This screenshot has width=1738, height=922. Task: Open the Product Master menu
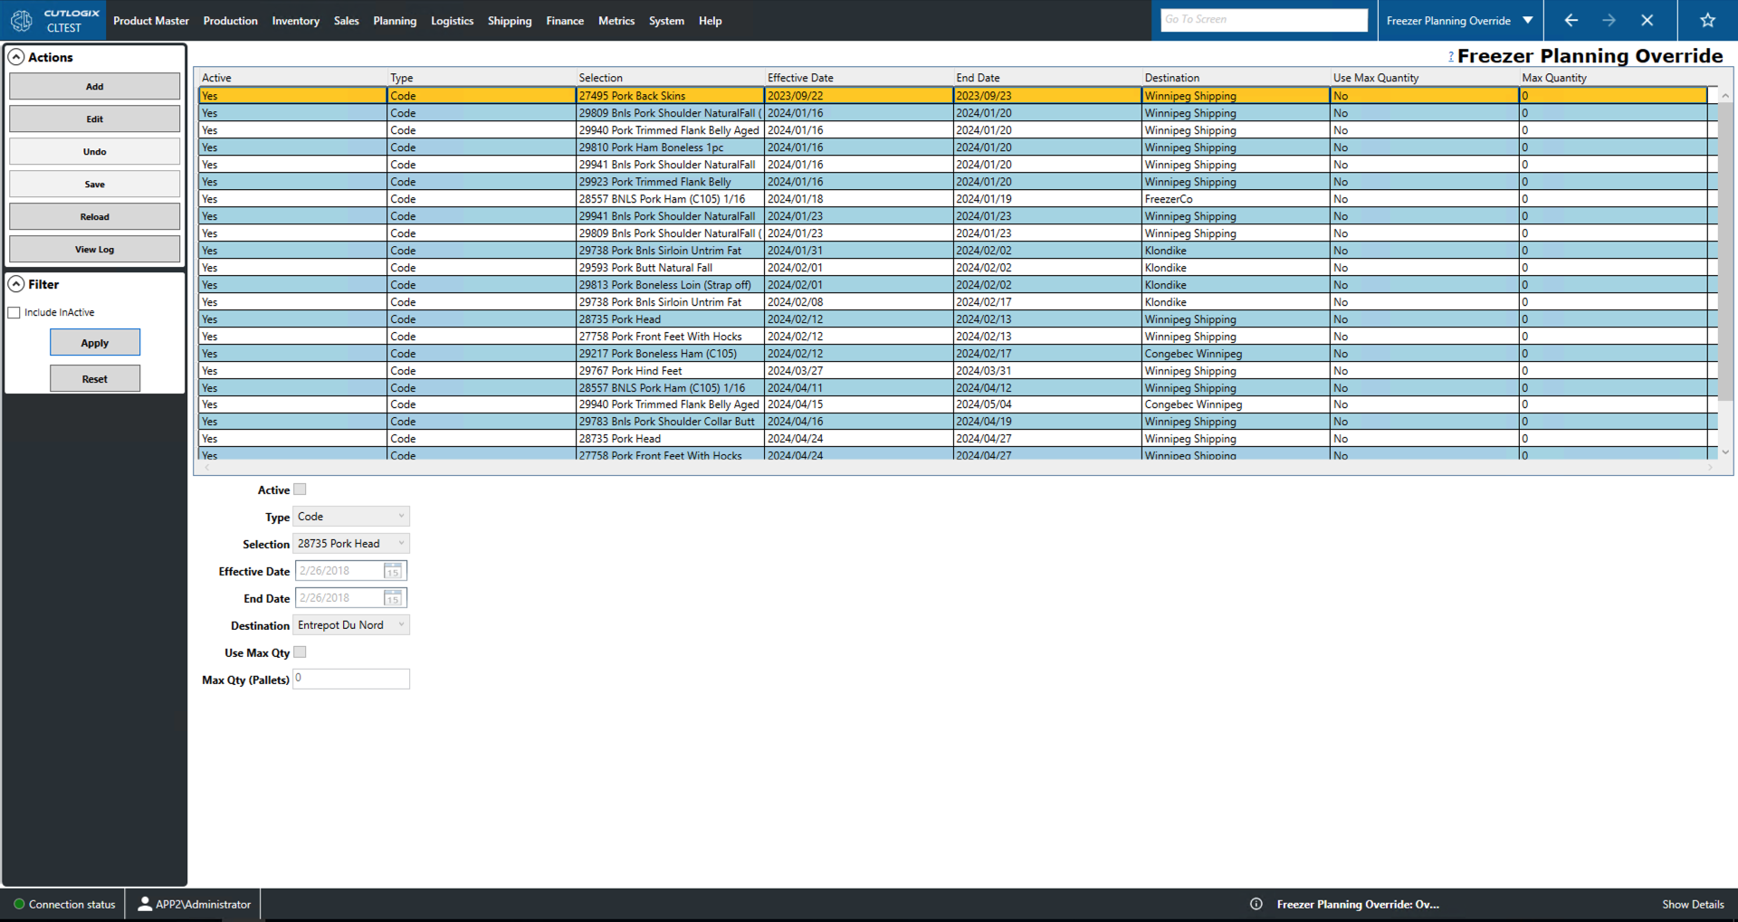[x=150, y=20]
